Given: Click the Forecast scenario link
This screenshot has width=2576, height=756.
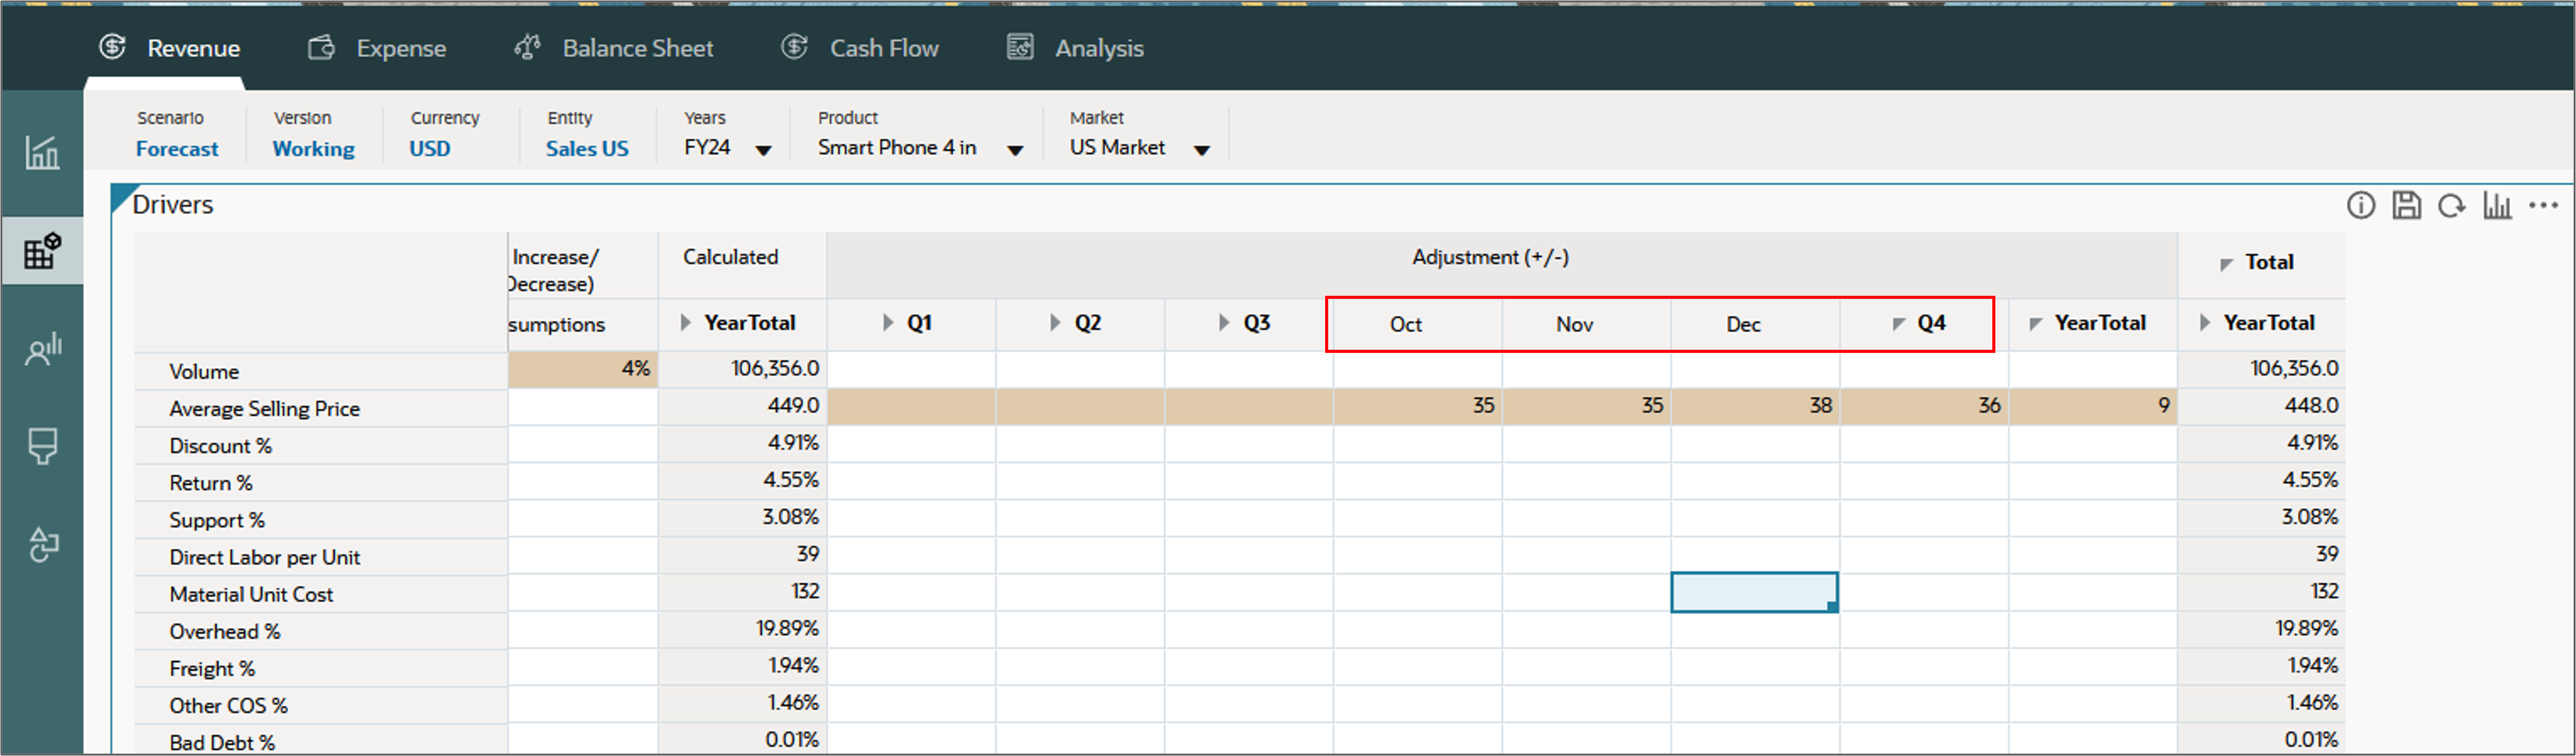Looking at the screenshot, I should click(x=177, y=149).
